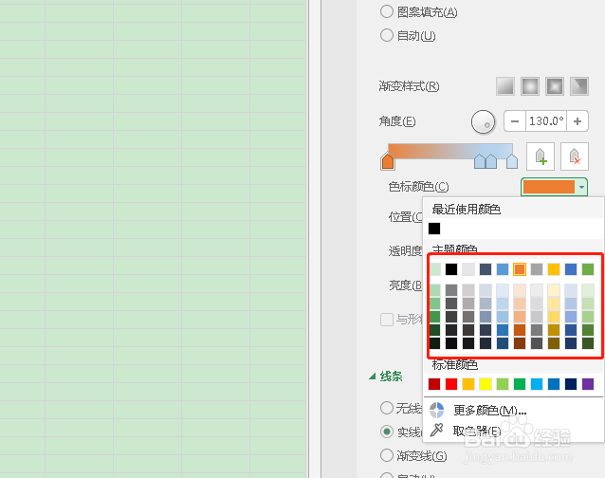Pick the standard dark navy swatch

pos(571,384)
